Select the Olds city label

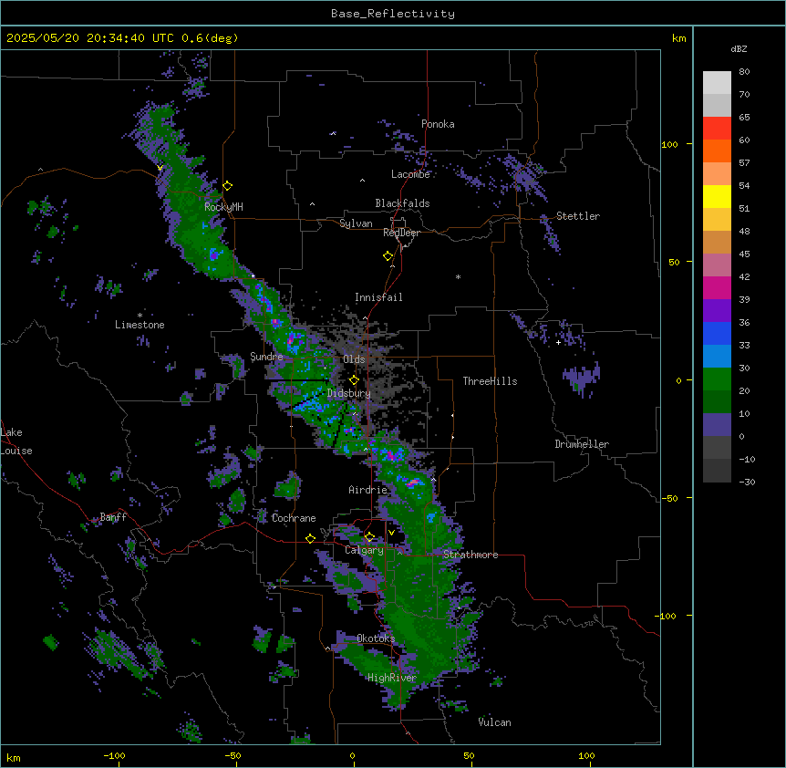pos(354,359)
